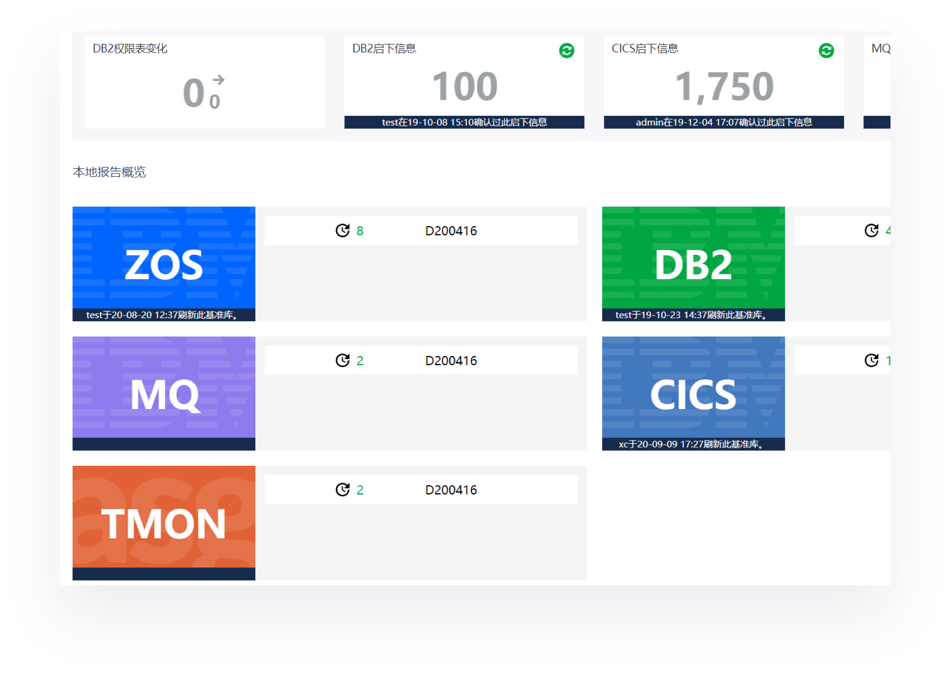Click the DB2权限表变化 card title
The image size is (950, 673).
130,49
